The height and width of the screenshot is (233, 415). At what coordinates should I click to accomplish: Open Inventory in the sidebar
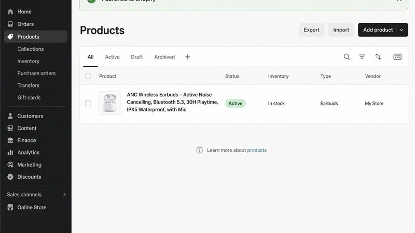click(x=29, y=61)
